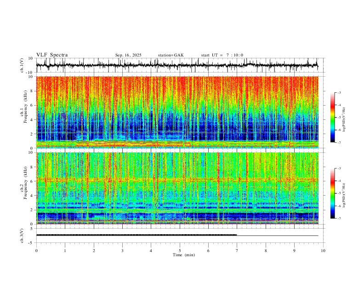Viewport: 364px width, 281px height.
Task: Click the lower PSD color scale bar
Action: pyautogui.click(x=333, y=193)
